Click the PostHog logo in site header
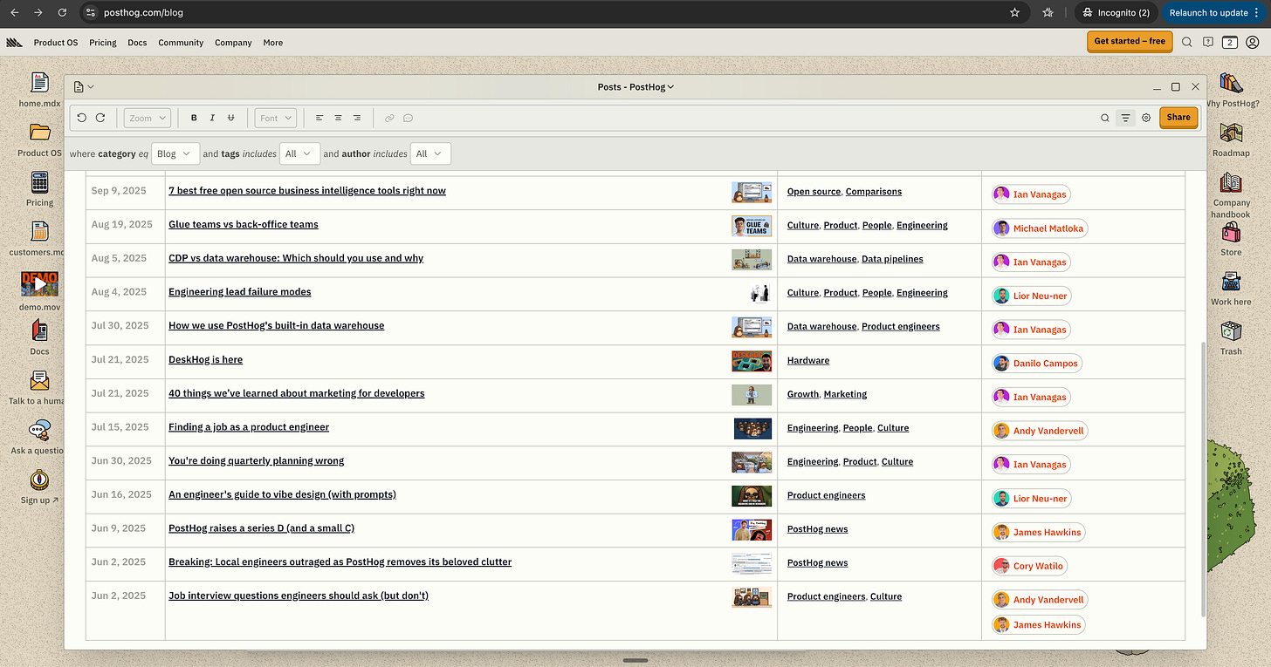 click(x=14, y=42)
